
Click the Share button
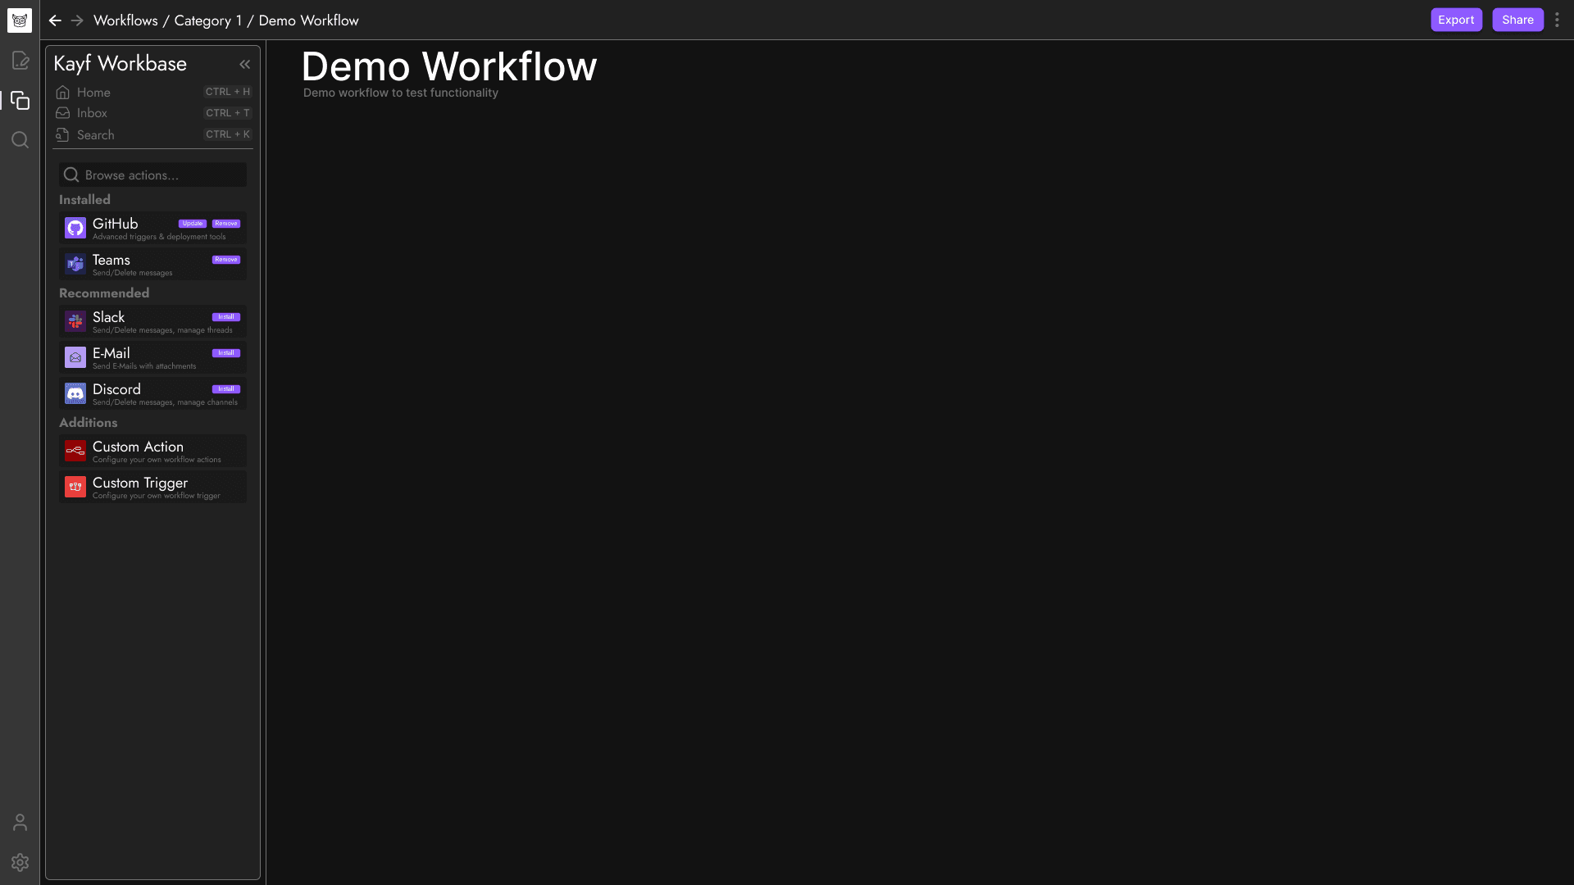(1517, 20)
